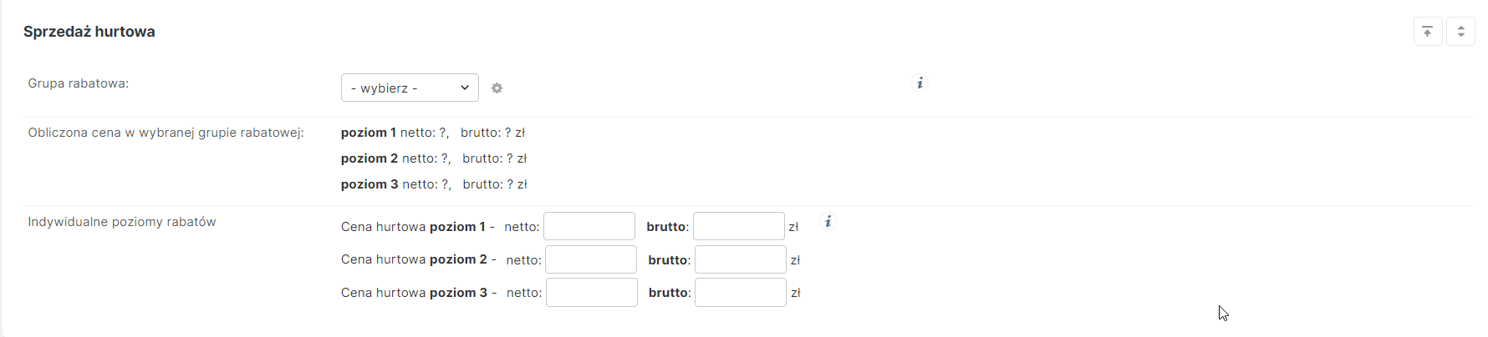Click info icon beside individual discount levels
Viewport: 1488px width, 337px height.
coord(828,221)
